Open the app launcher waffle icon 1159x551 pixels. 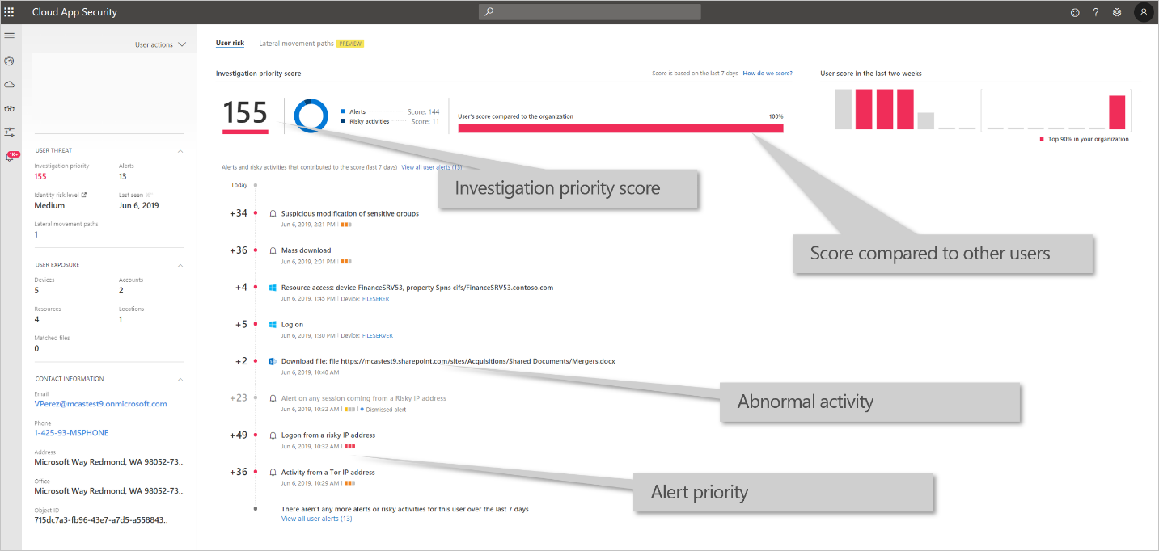10,12
